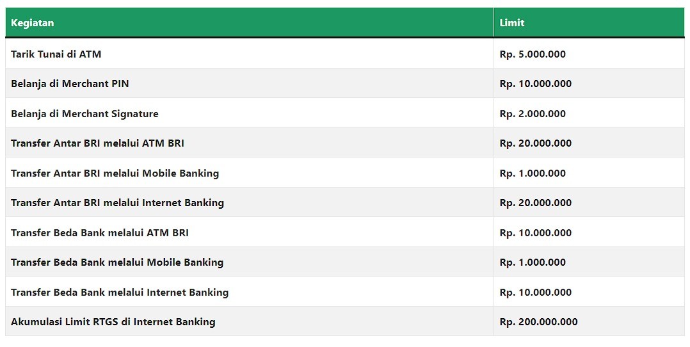Select Akumulasi Limit RTGS di Internet Banking
Viewport: 690px width, 347px height.
pyautogui.click(x=113, y=321)
